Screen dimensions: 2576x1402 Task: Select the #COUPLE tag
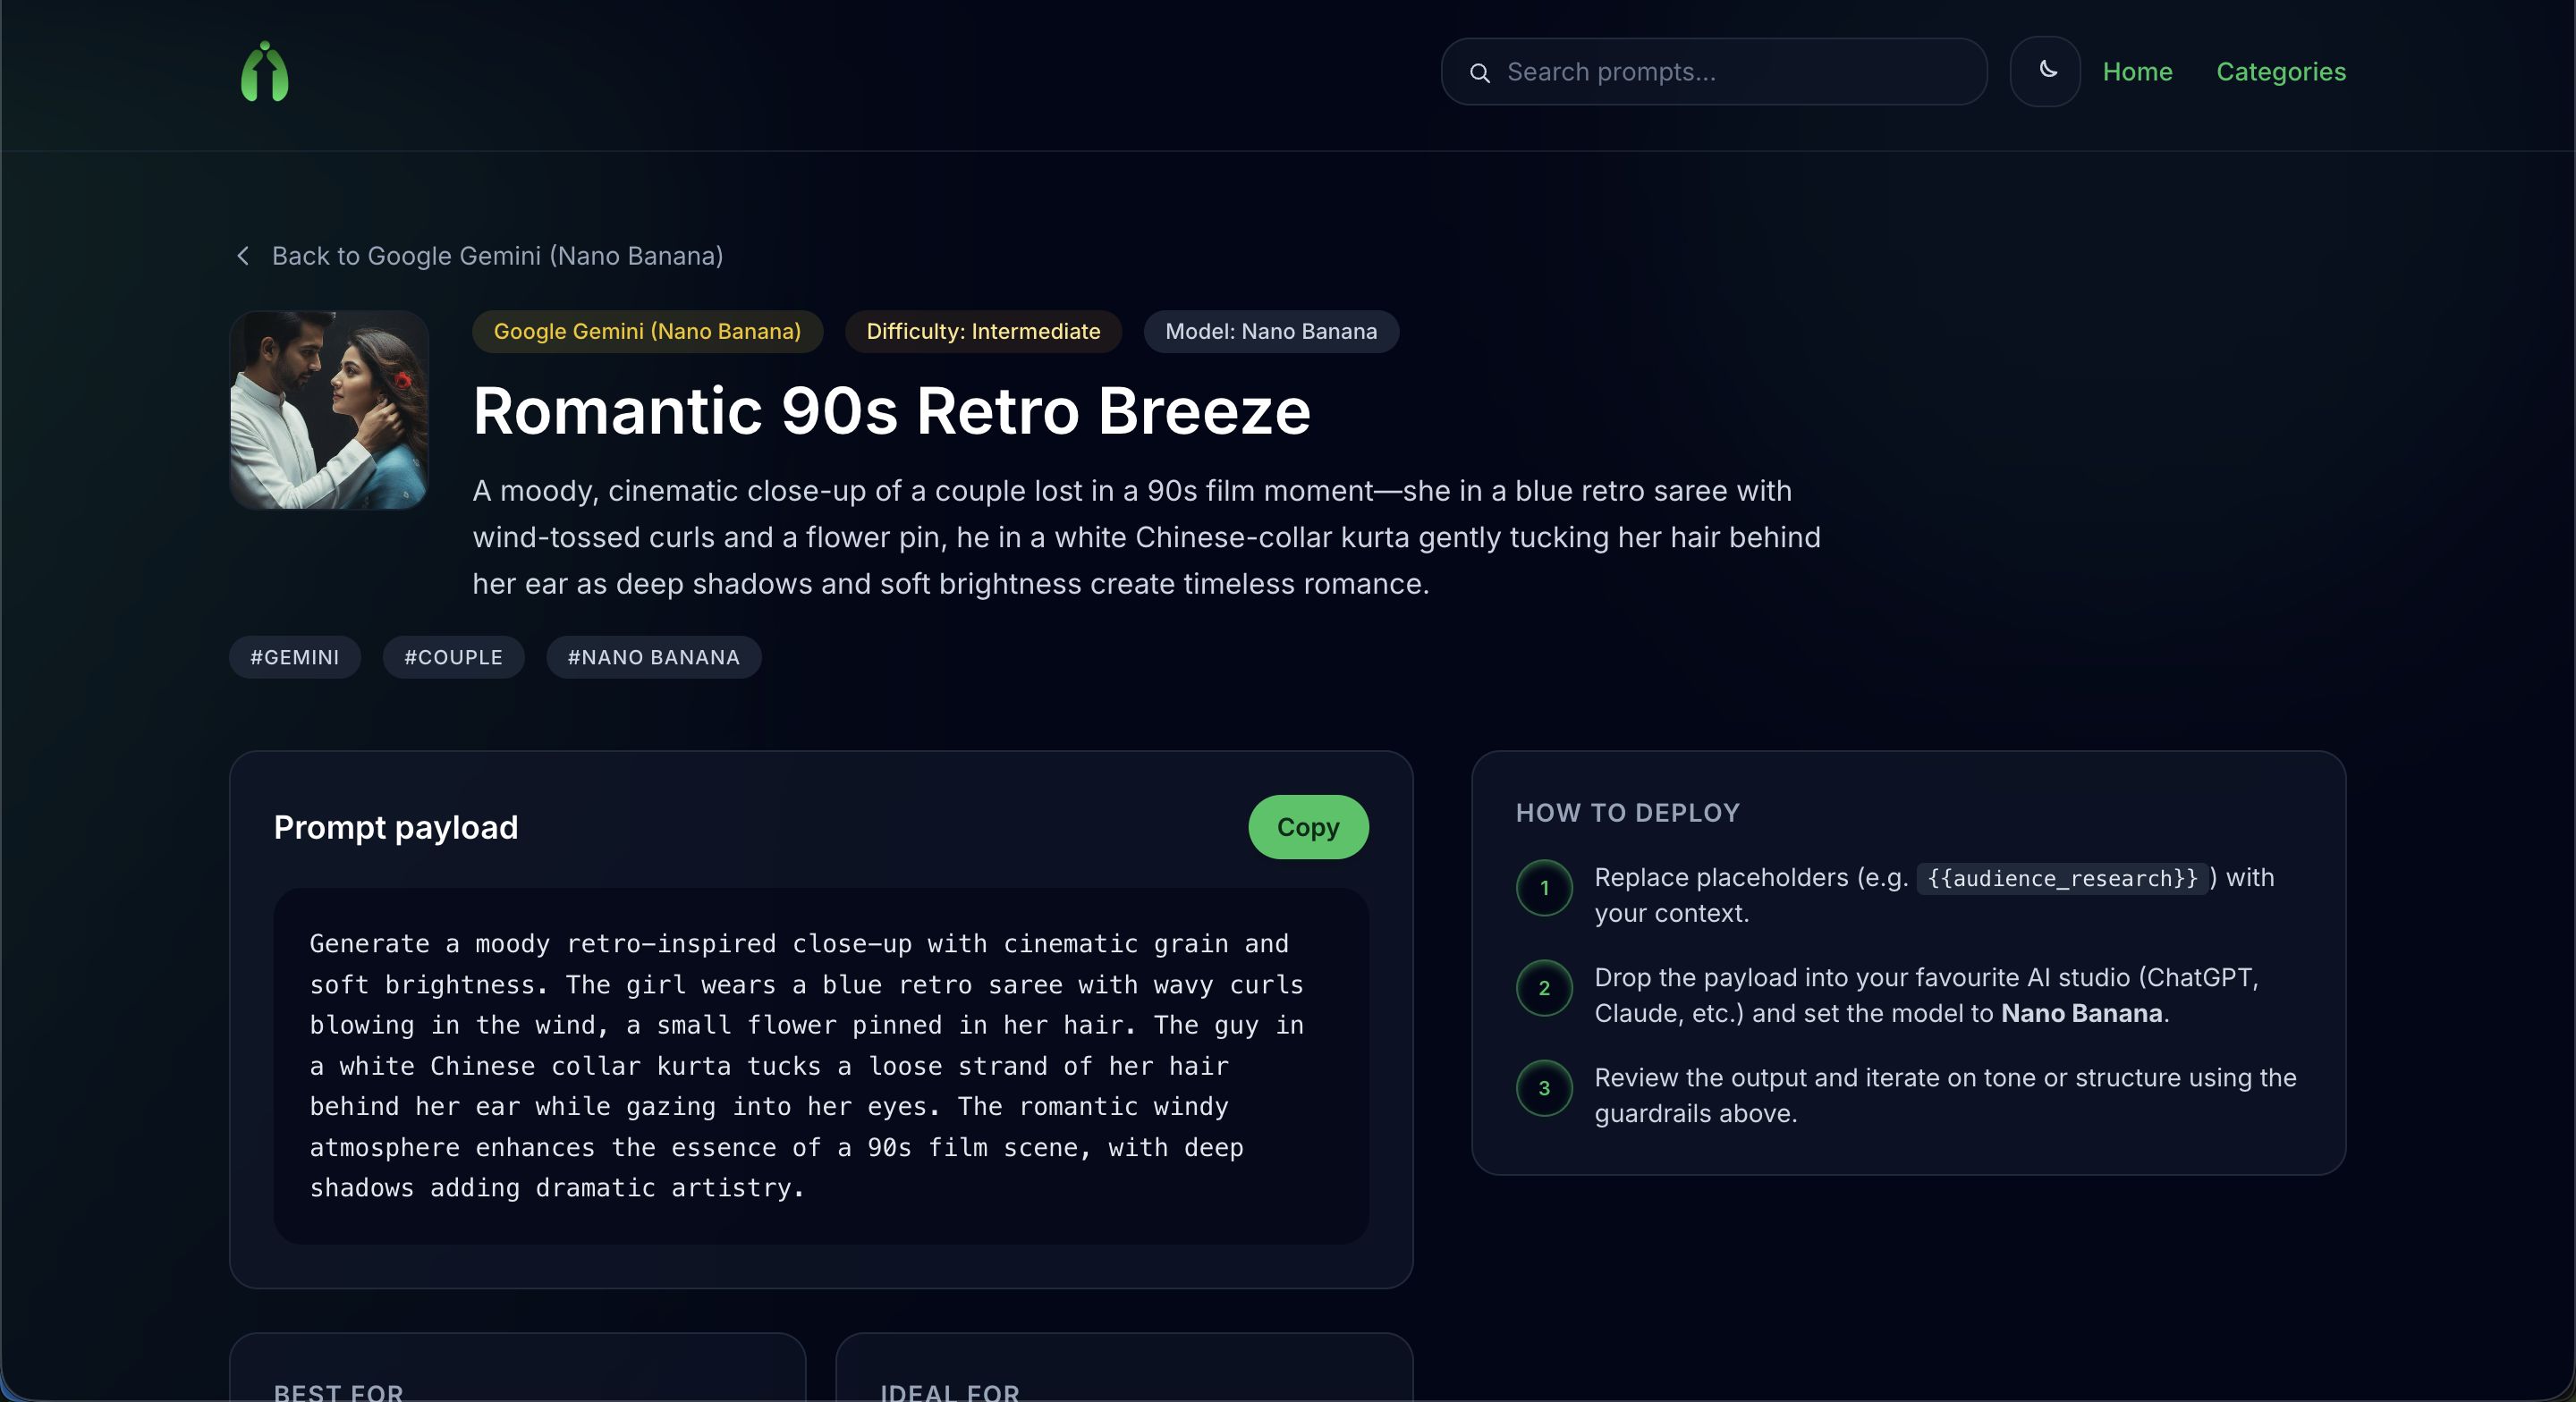453,657
